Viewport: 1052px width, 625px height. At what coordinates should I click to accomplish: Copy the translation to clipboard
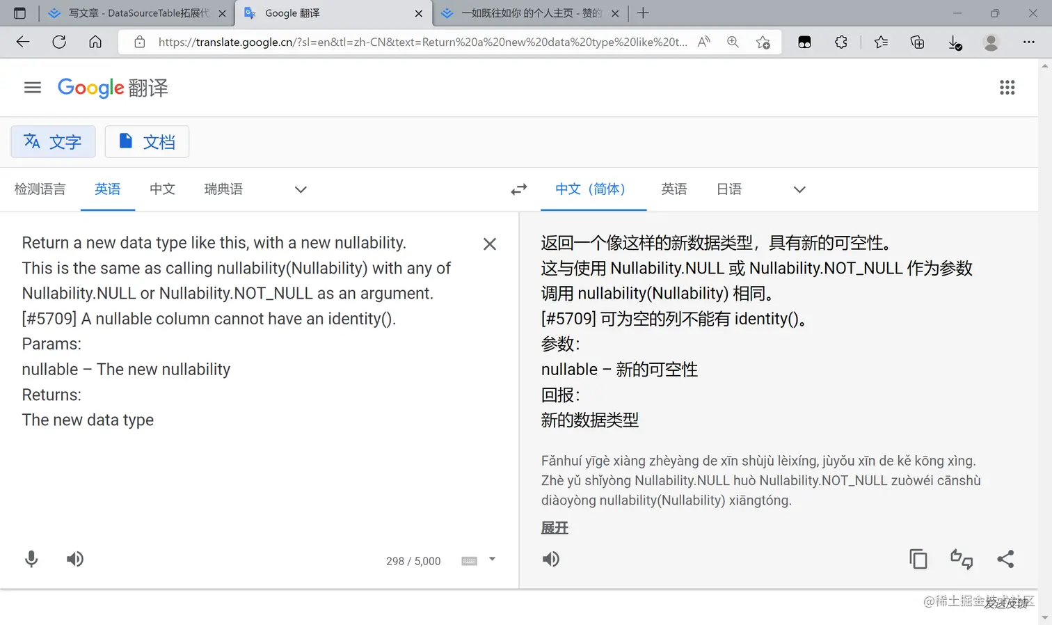[x=918, y=559]
